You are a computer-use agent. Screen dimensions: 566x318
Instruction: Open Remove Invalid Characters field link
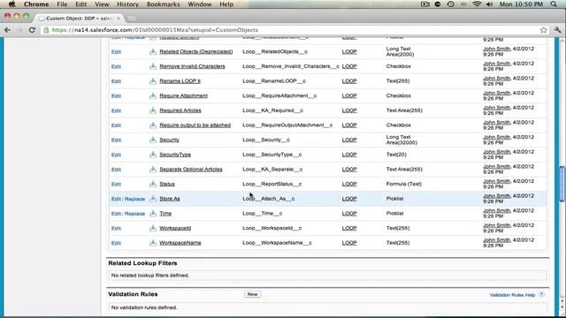tap(192, 66)
